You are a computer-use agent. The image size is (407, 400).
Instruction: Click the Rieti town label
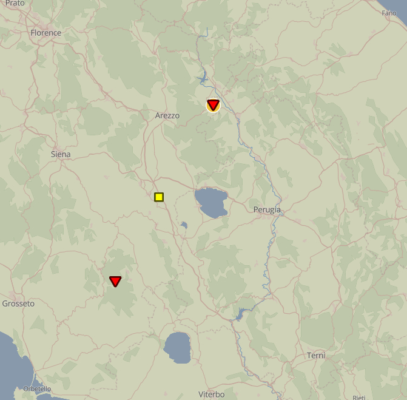359,397
